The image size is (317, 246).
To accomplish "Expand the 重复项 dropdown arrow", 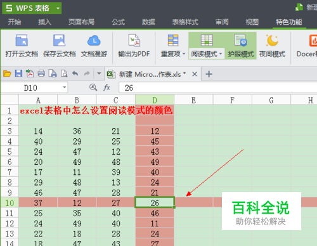I will pyautogui.click(x=184, y=54).
